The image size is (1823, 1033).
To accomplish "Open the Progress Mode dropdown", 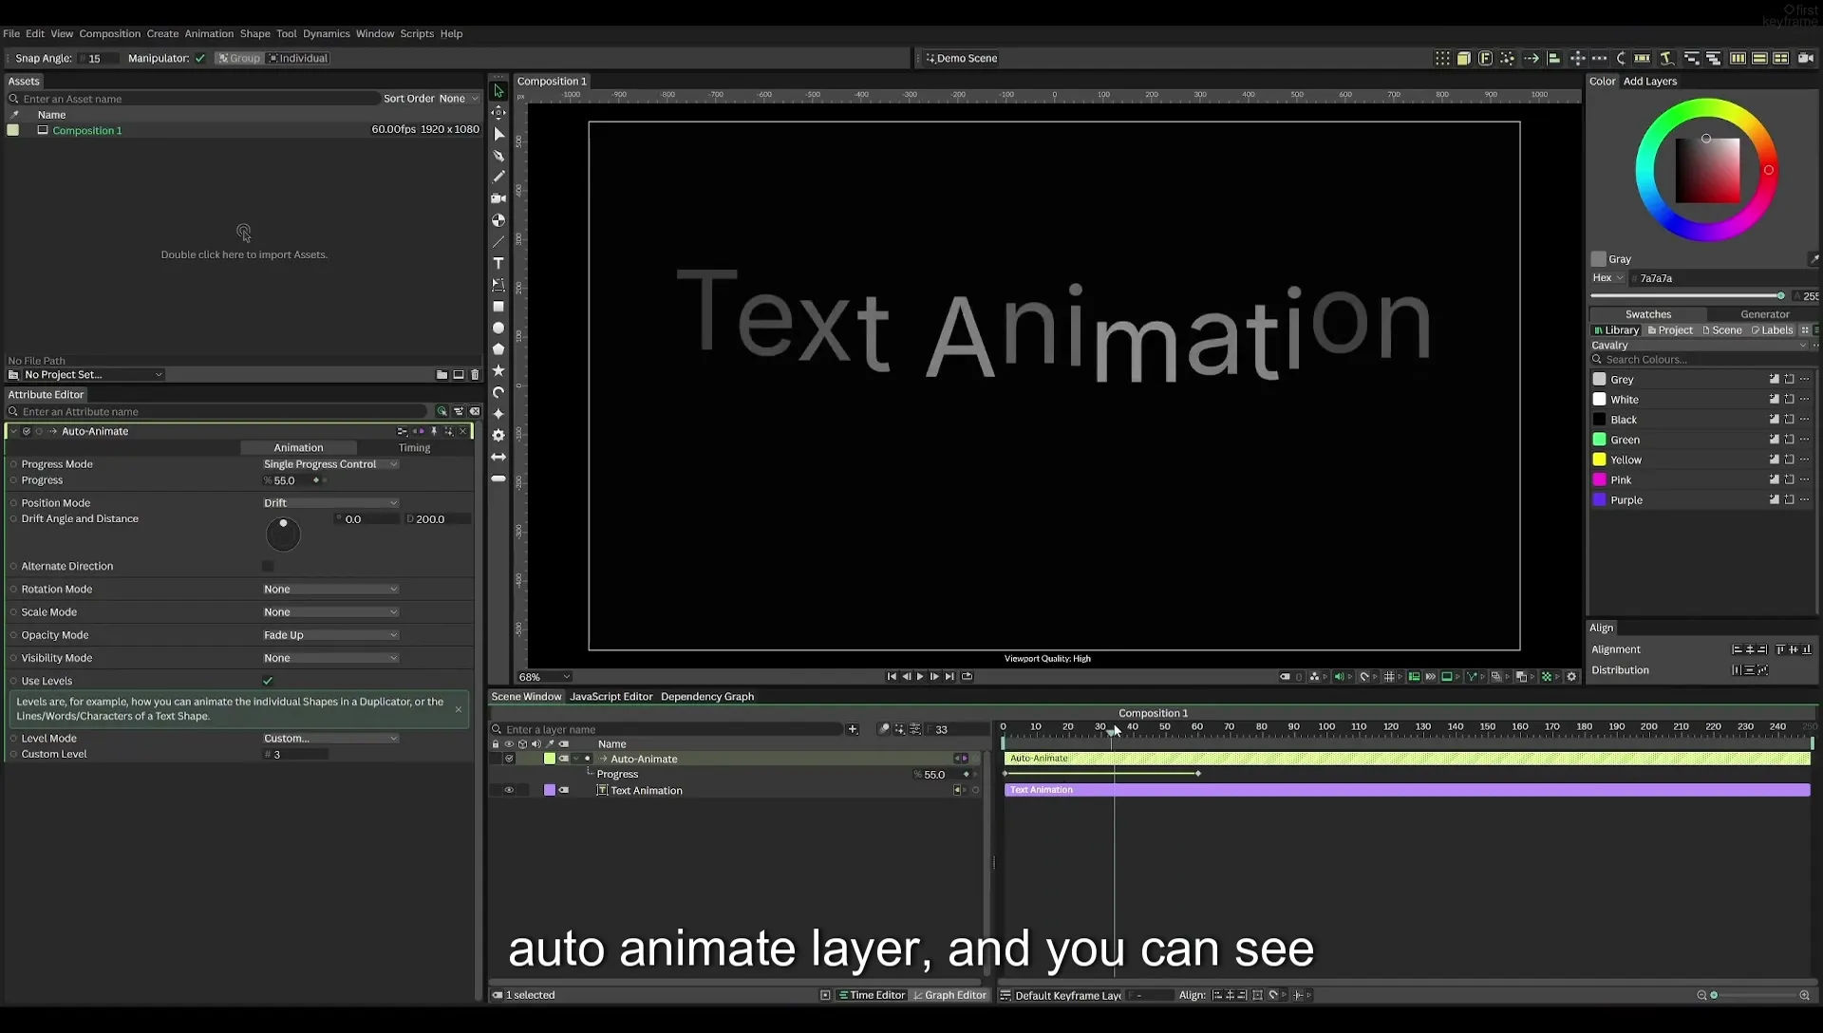I will [330, 464].
